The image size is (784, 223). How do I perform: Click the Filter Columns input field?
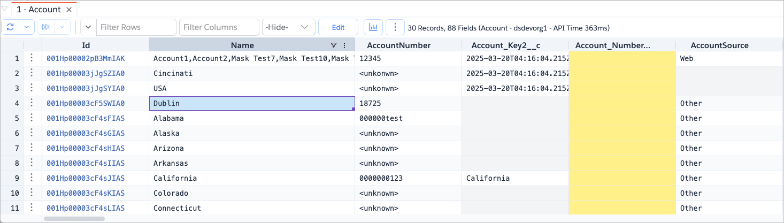(219, 27)
